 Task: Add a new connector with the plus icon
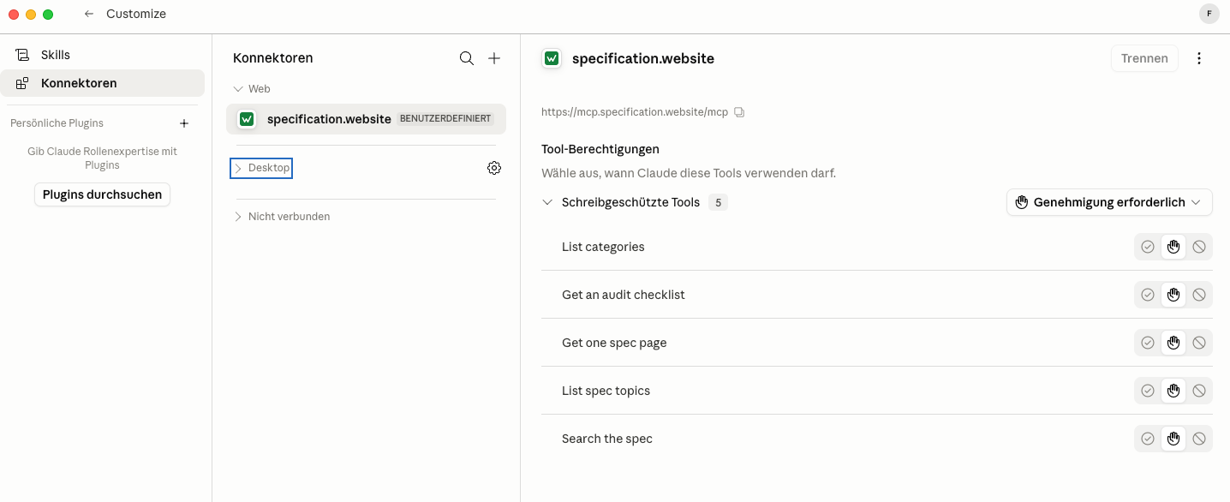(x=494, y=58)
